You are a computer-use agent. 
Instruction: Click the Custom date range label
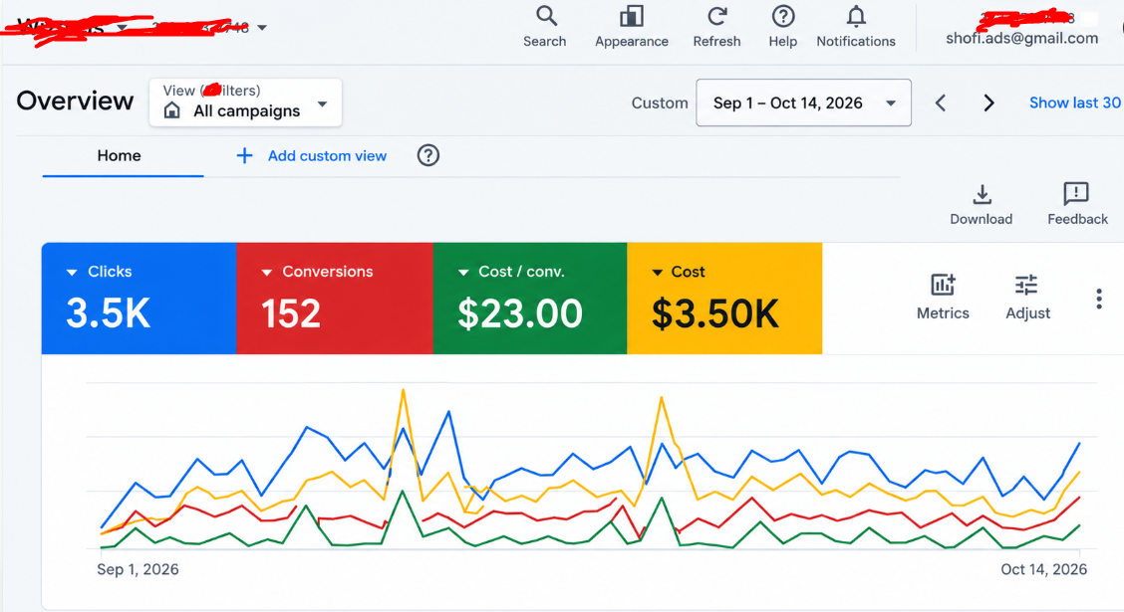(x=660, y=103)
